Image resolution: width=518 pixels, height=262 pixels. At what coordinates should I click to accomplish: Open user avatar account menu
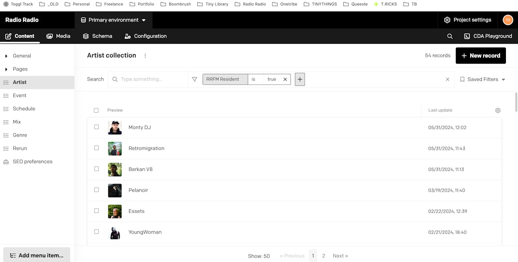[508, 20]
